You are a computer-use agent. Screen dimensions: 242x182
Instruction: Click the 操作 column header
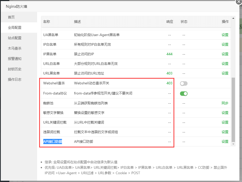pos(225,22)
